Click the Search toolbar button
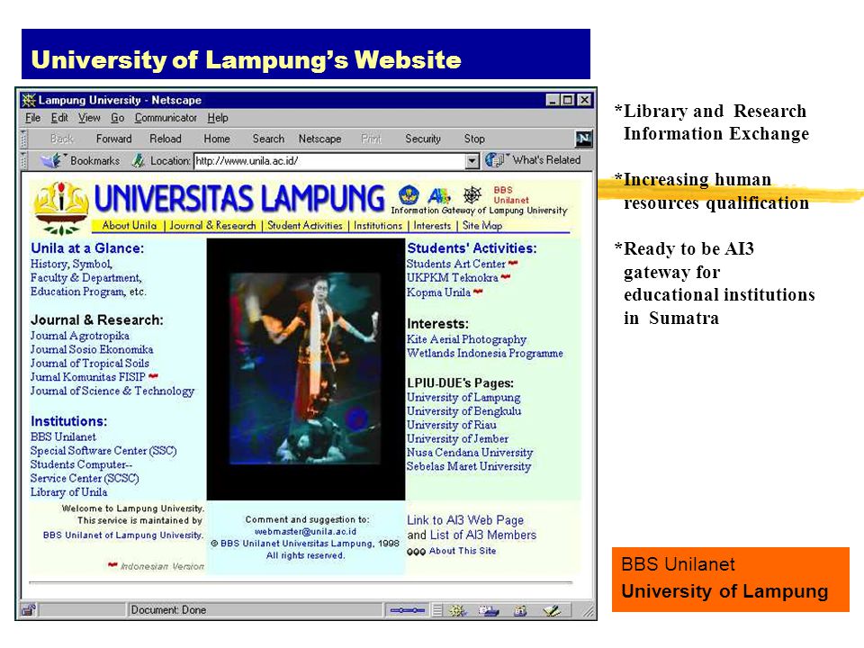 [268, 139]
